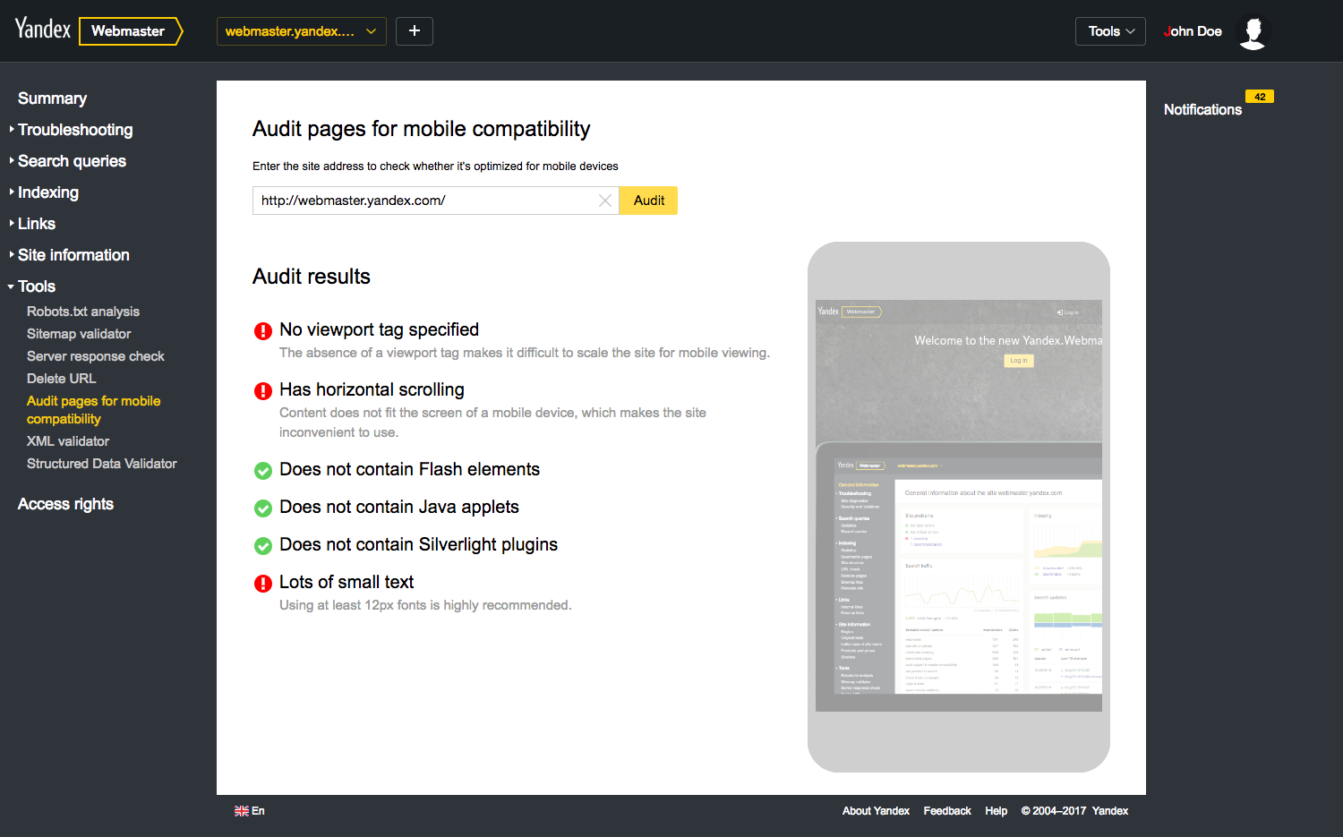Expand Site information section
1343x837 pixels.
point(73,255)
